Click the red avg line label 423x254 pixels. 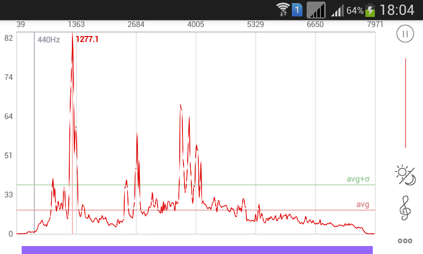(x=363, y=204)
